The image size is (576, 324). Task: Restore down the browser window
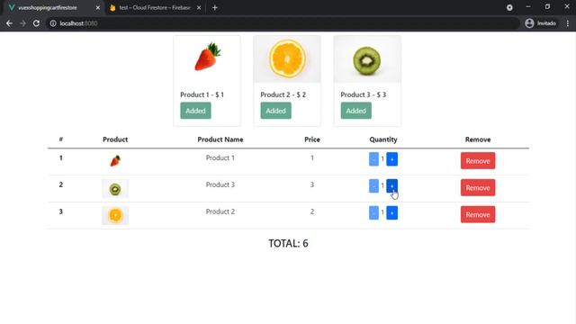(547, 7)
